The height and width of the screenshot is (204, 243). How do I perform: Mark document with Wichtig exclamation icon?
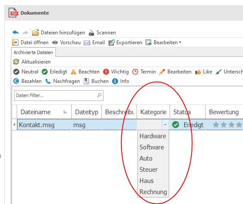click(x=106, y=72)
